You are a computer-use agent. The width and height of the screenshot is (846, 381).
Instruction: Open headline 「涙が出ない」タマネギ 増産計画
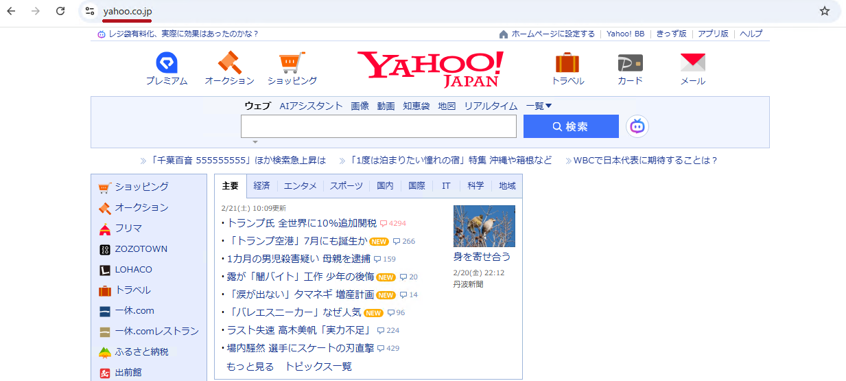coord(301,295)
